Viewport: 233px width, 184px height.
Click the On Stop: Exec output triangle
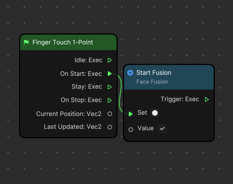110,100
